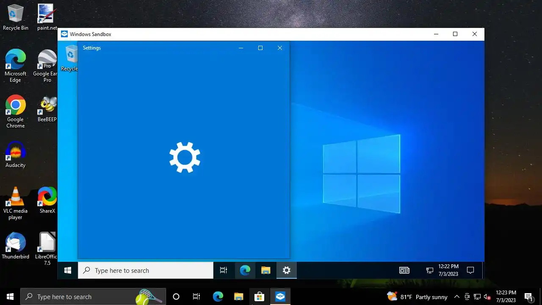The height and width of the screenshot is (305, 542).
Task: Open the host clock showing 12:23 PM
Action: [x=506, y=297]
